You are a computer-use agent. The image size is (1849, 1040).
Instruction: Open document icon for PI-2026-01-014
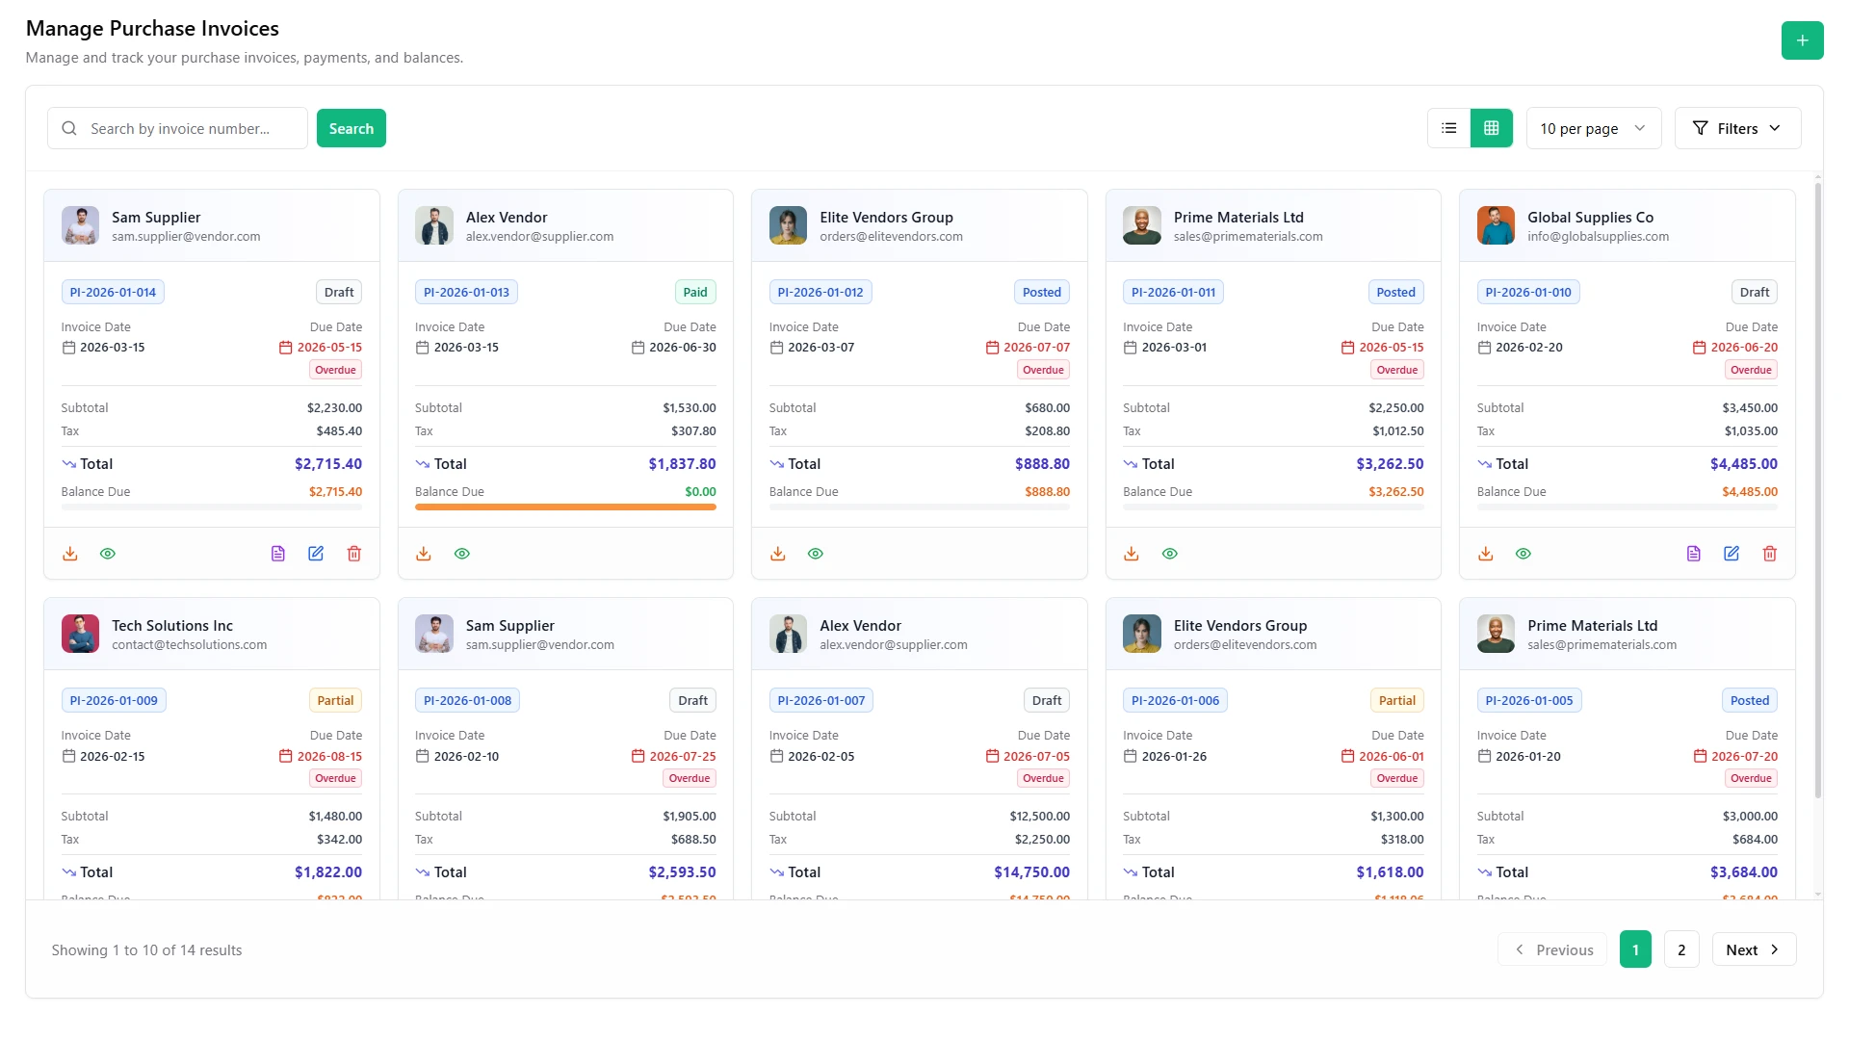[x=278, y=554]
